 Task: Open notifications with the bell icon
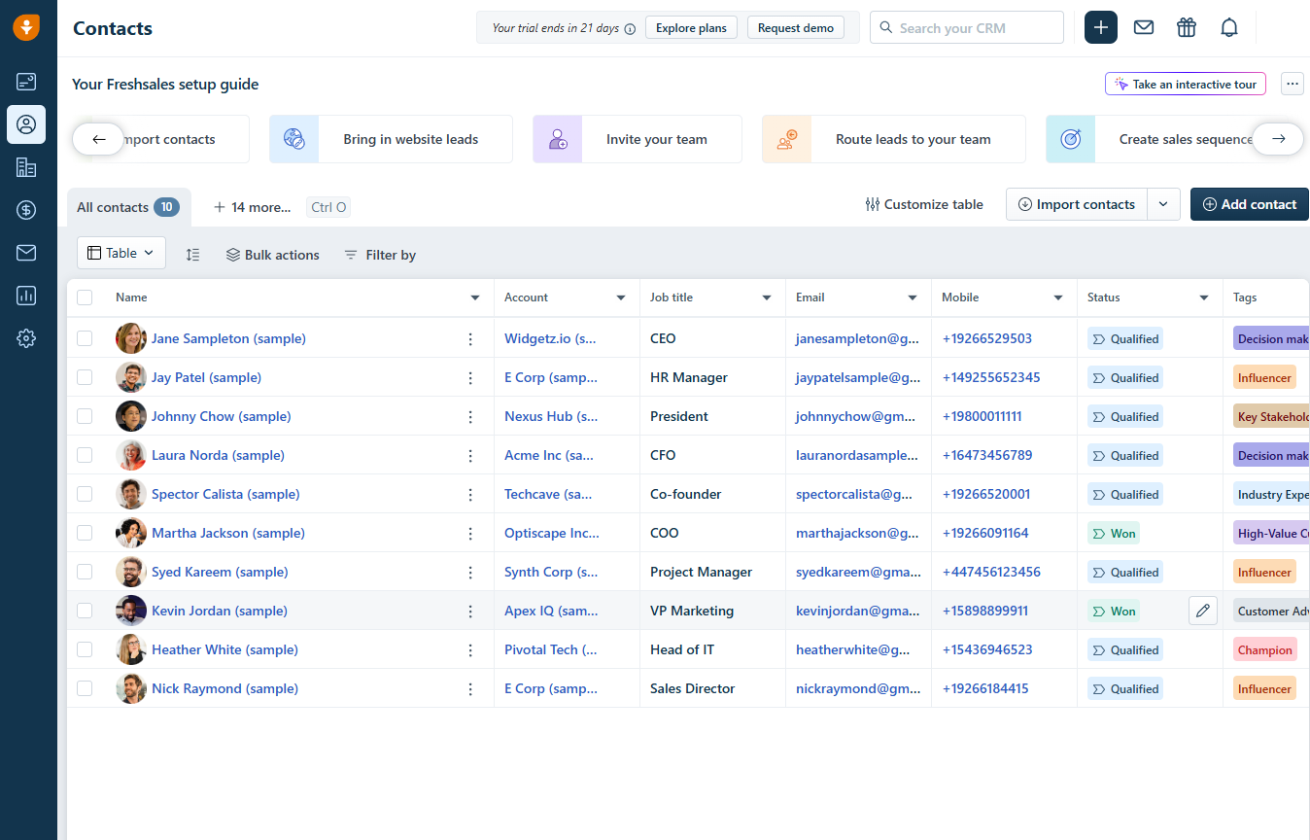1228,27
